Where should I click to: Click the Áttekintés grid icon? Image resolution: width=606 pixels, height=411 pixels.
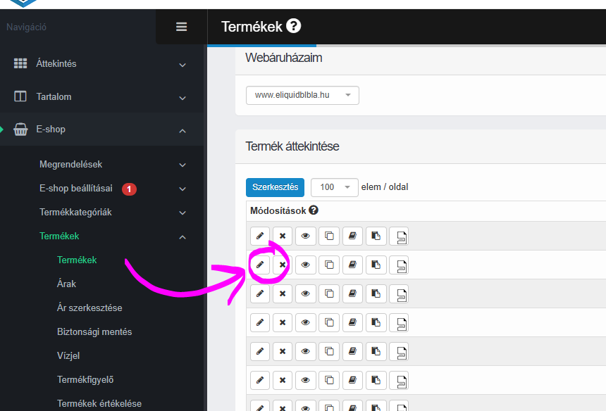click(20, 63)
